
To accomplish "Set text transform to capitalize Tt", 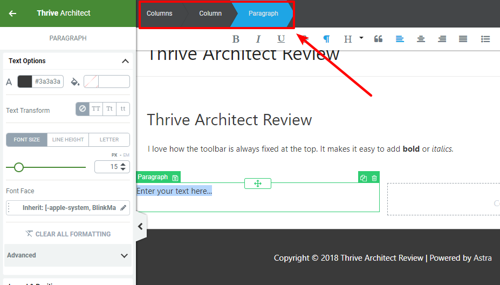I will pyautogui.click(x=109, y=109).
